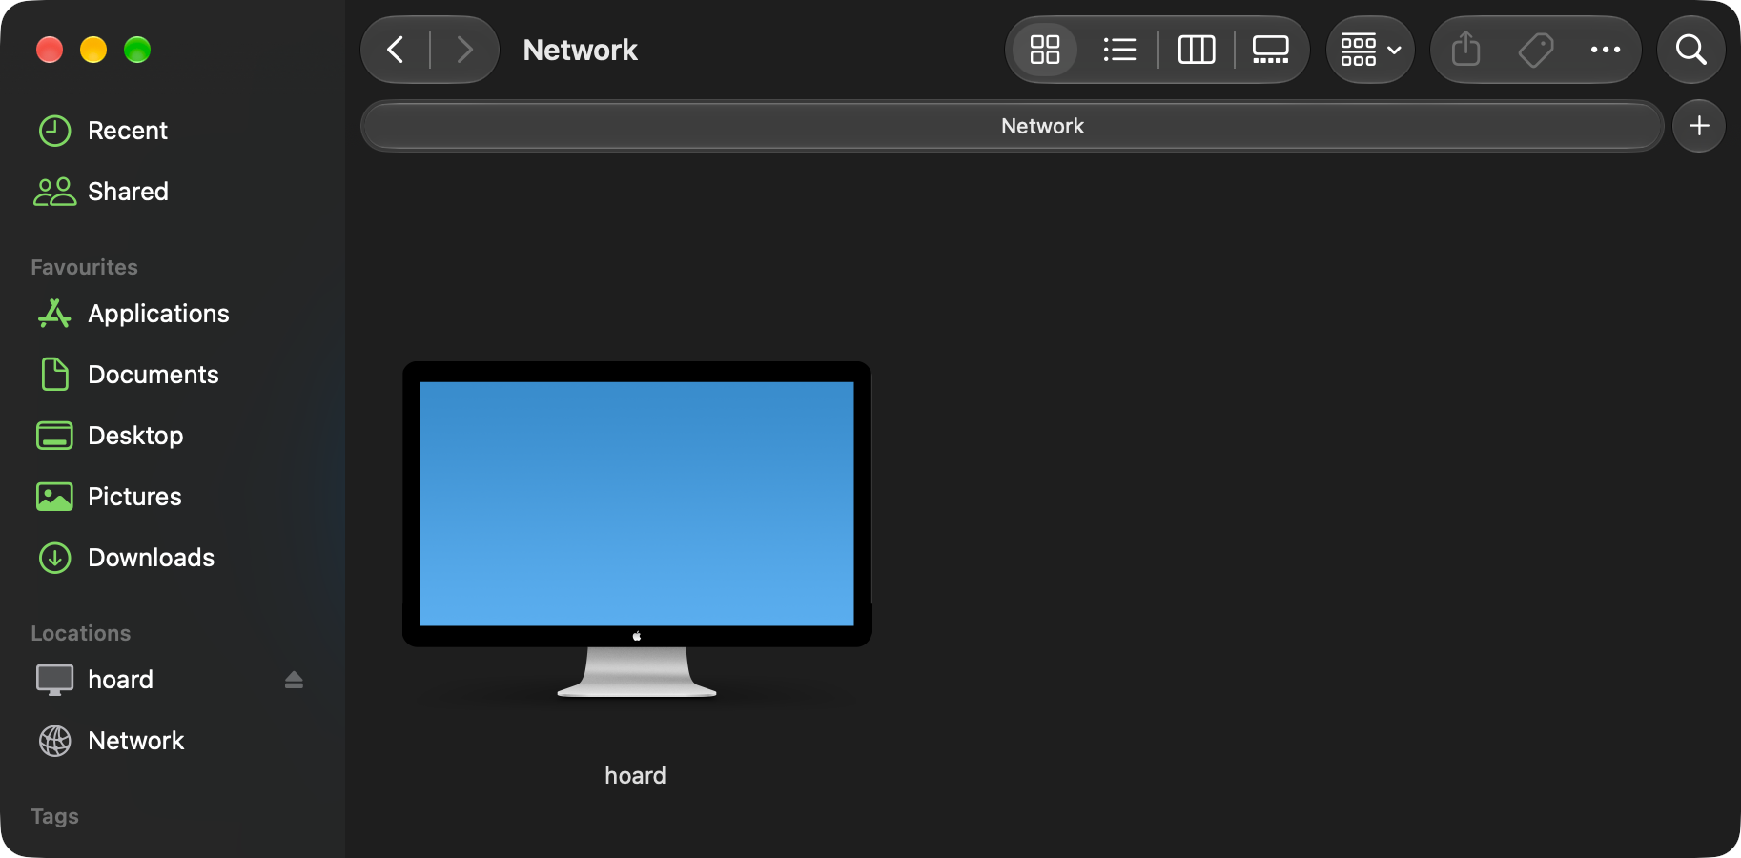Click the Network window title
This screenshot has width=1741, height=858.
pos(580,50)
